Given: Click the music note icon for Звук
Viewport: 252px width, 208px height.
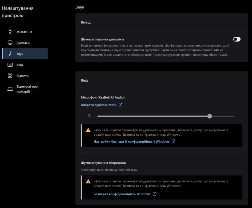Looking at the screenshot, I should [x=10, y=54].
